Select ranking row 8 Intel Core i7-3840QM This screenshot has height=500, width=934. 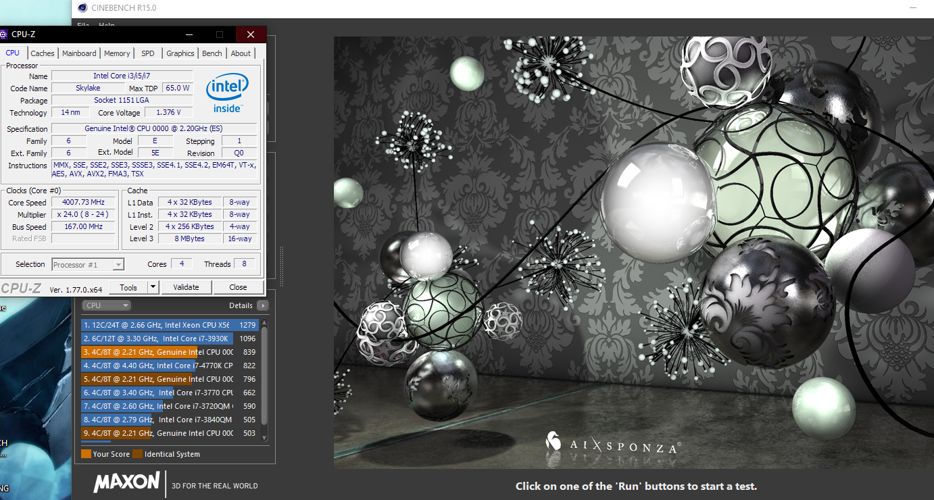[x=170, y=420]
